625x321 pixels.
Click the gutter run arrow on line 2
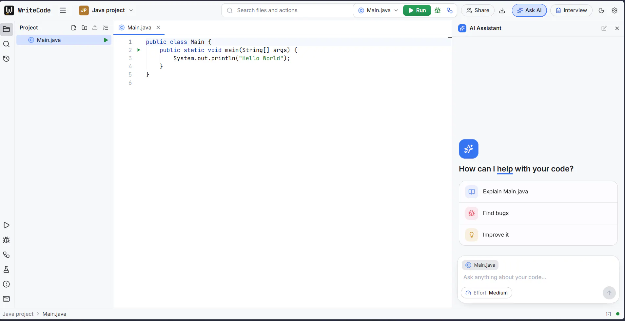(139, 50)
